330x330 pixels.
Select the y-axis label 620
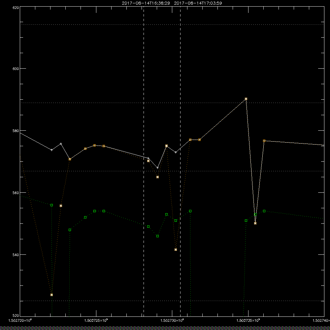[x=16, y=8]
